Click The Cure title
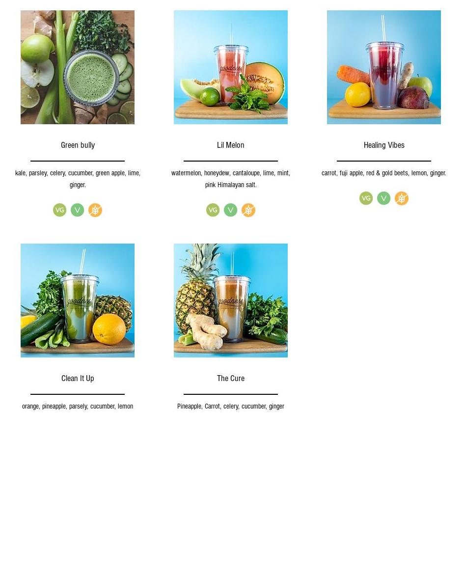 click(x=231, y=379)
